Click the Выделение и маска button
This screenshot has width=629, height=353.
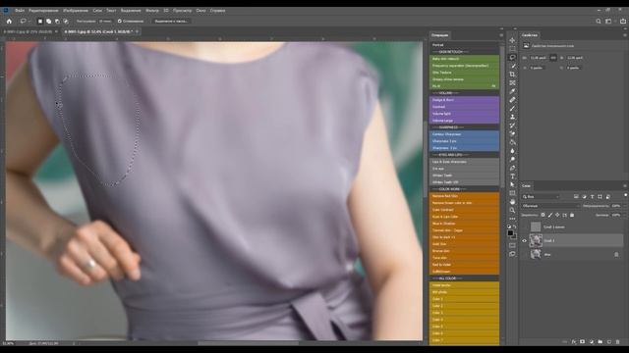(x=171, y=22)
